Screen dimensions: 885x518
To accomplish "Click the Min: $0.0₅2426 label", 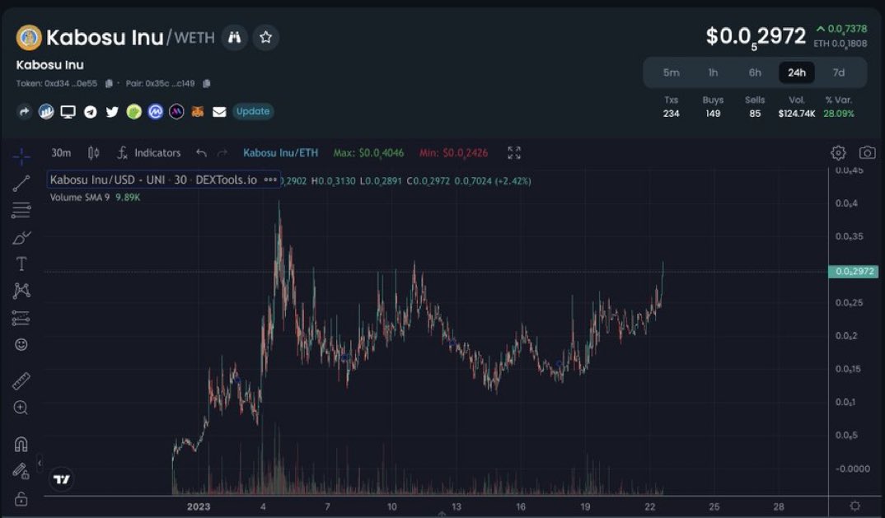I will point(453,153).
